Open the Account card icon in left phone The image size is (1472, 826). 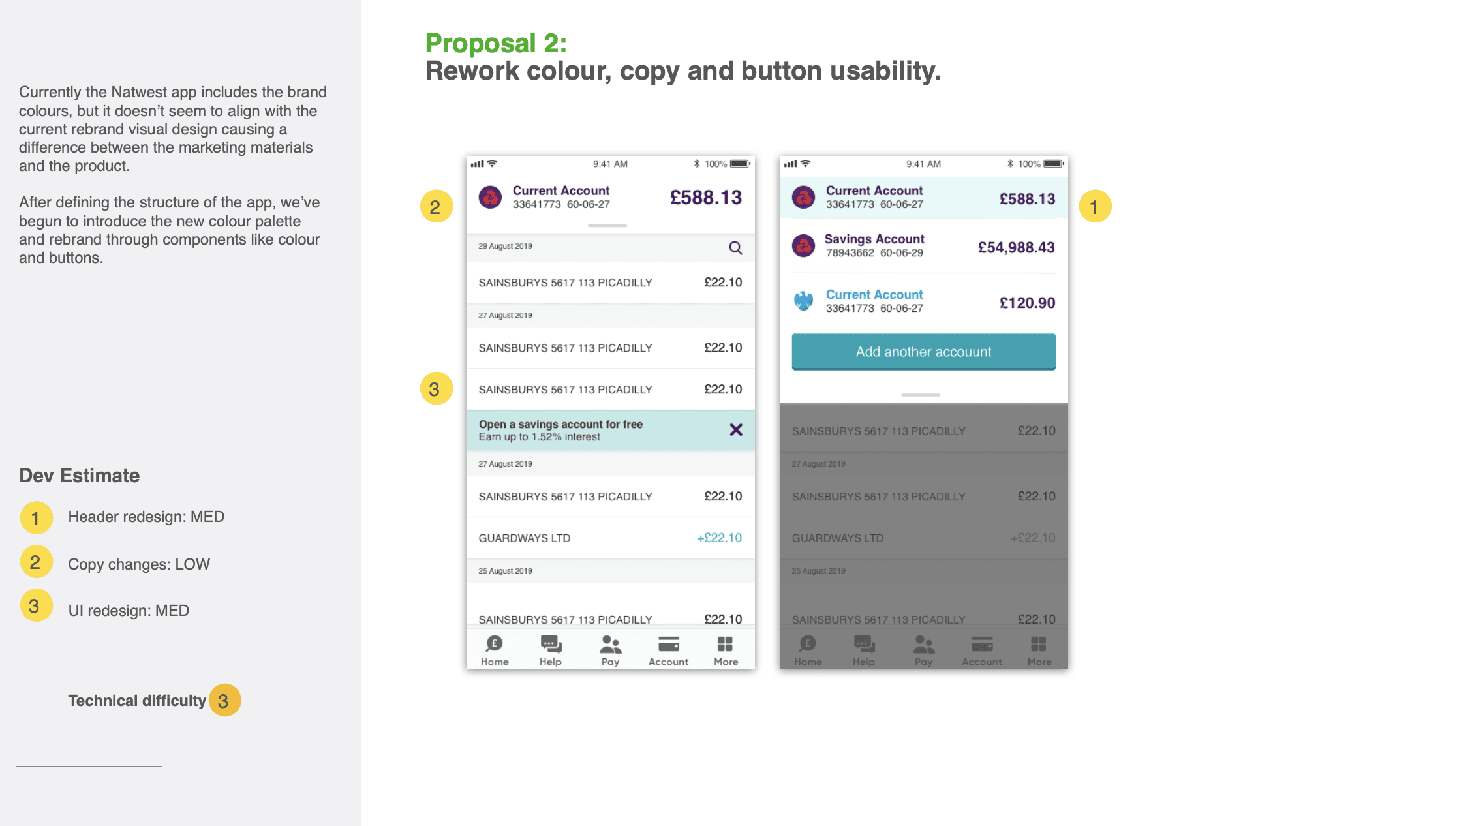point(669,650)
